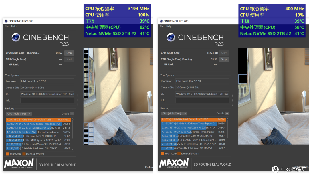Viewport: 309px width, 176px height.
Task: Click right window render preview image
Action: point(274,96)
